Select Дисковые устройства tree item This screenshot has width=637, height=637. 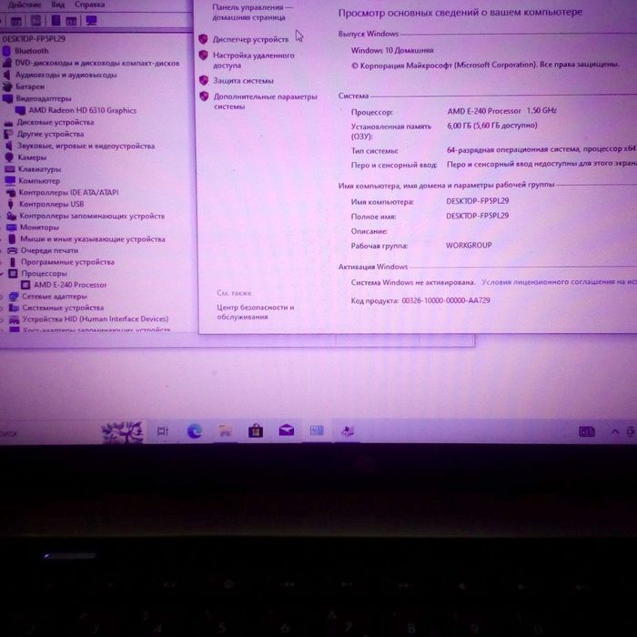pyautogui.click(x=56, y=122)
